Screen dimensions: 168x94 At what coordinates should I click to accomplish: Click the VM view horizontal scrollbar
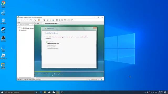[69, 78]
